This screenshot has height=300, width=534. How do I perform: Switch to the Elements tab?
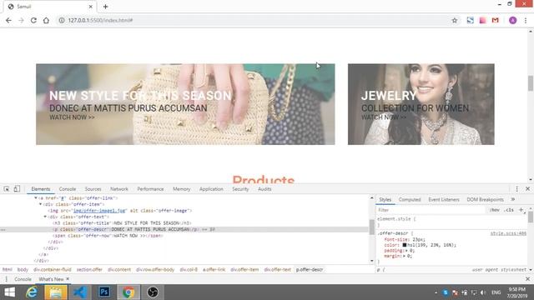(x=41, y=189)
